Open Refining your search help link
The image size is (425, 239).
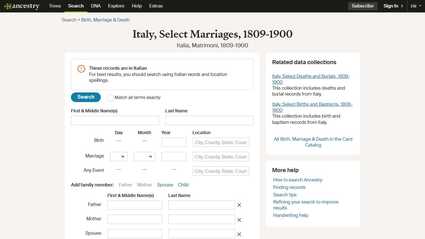(306, 205)
